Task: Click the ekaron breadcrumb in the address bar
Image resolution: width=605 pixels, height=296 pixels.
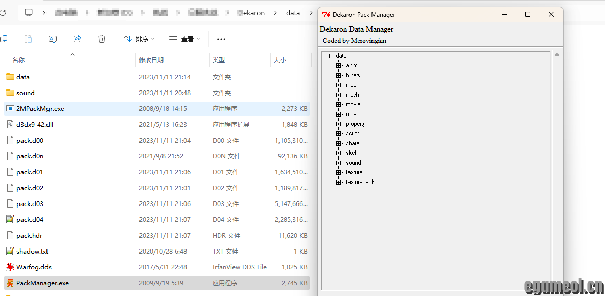Action: 251,13
